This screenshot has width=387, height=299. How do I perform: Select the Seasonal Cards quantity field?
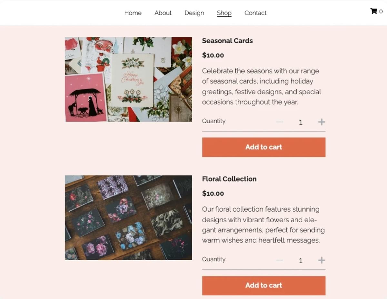pyautogui.click(x=301, y=122)
